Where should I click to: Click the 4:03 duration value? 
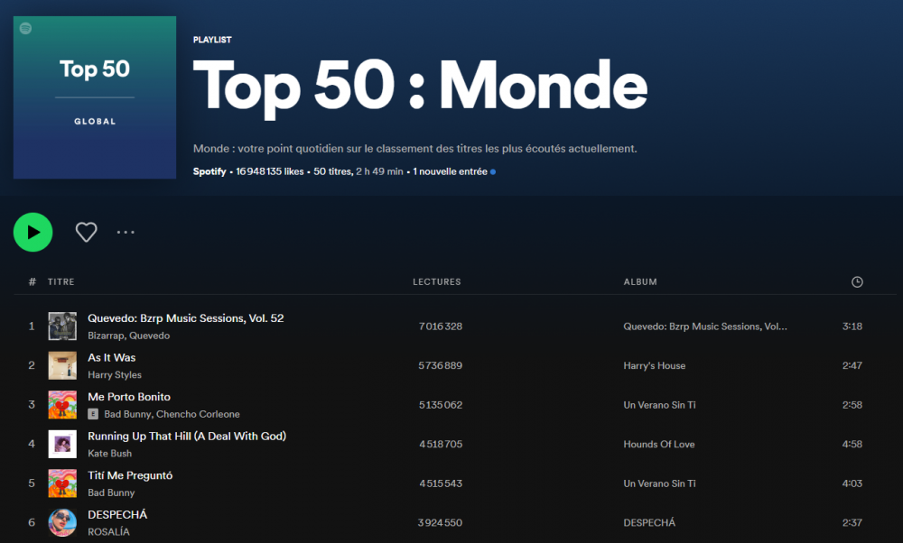click(852, 483)
